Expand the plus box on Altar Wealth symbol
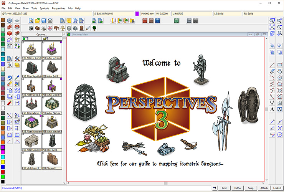The image size is (284, 192). [43, 116]
